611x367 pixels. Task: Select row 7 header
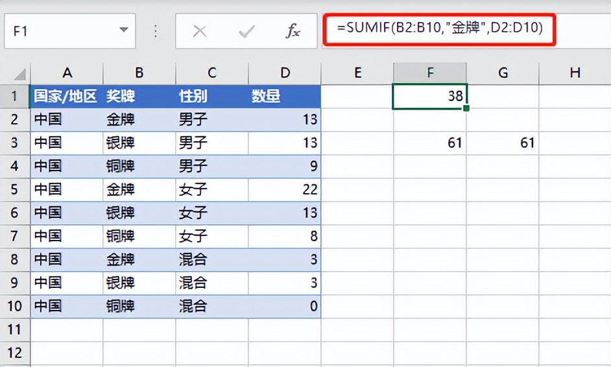[x=15, y=237]
